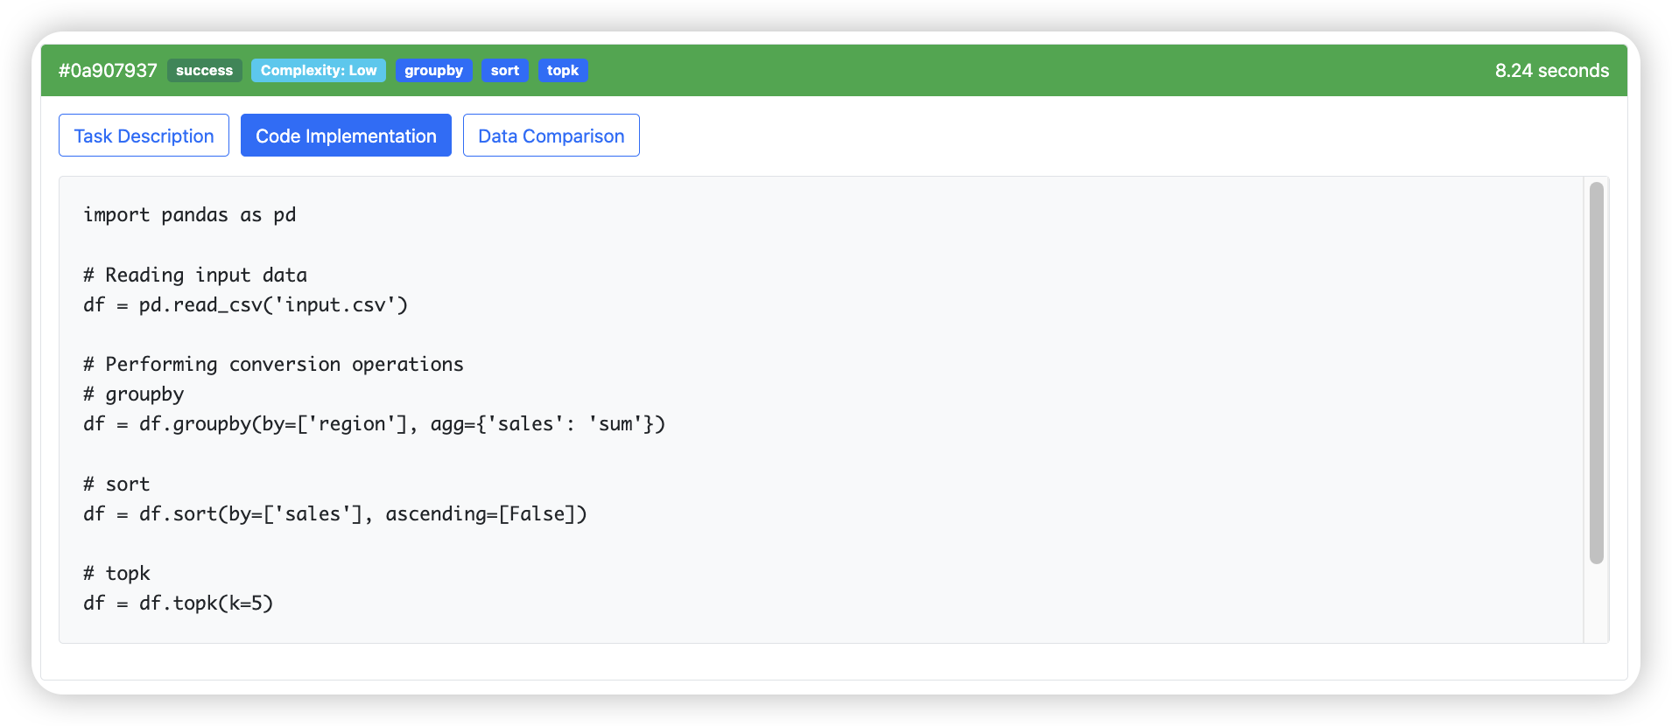
Task: Click the topk tag in header
Action: (x=563, y=71)
